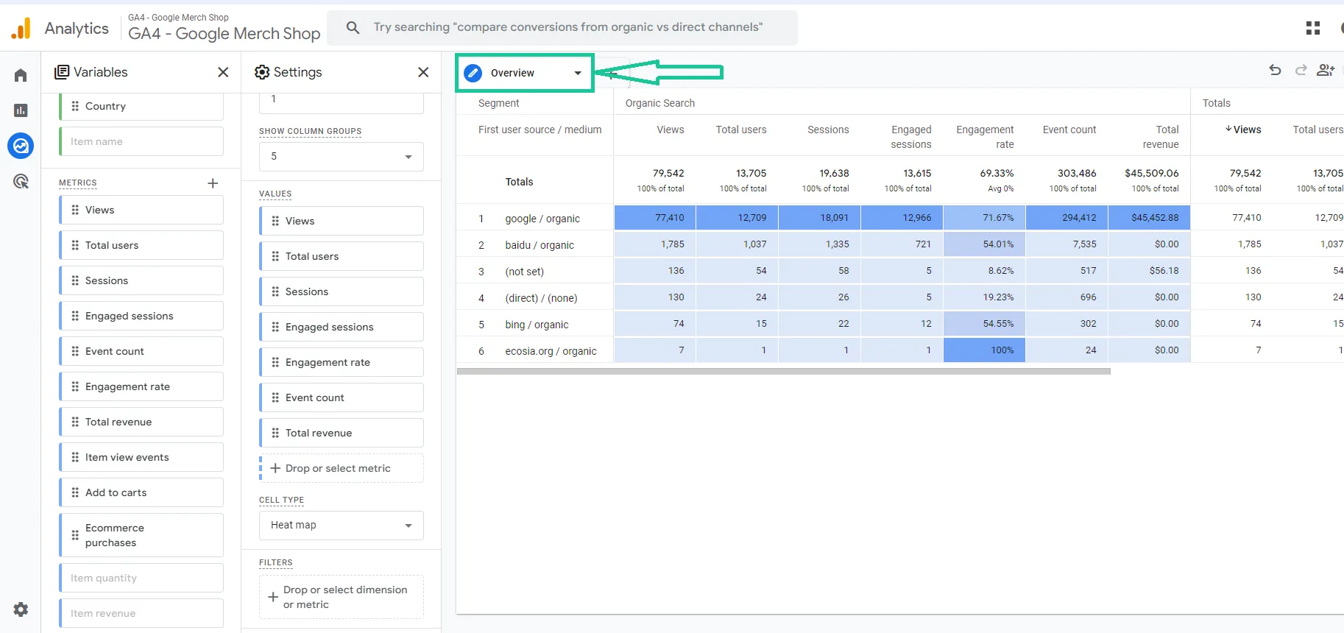Viewport: 1344px width, 633px height.
Task: Click Drop or select dimension or metric
Action: coord(342,597)
